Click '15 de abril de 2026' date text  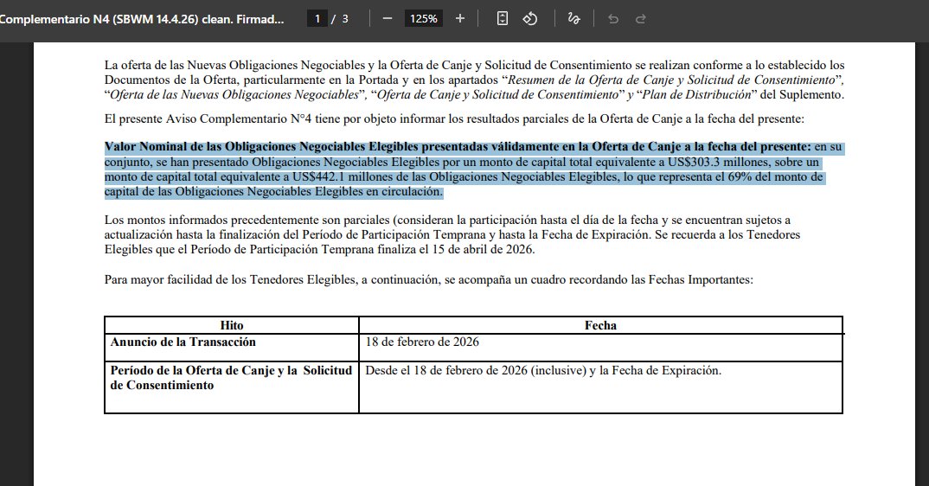(483, 250)
